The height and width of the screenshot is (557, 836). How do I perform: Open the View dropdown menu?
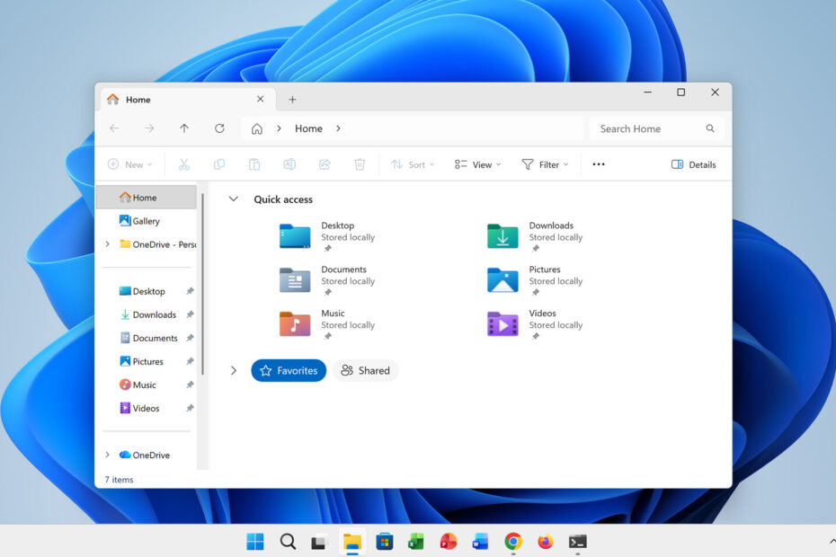click(477, 164)
